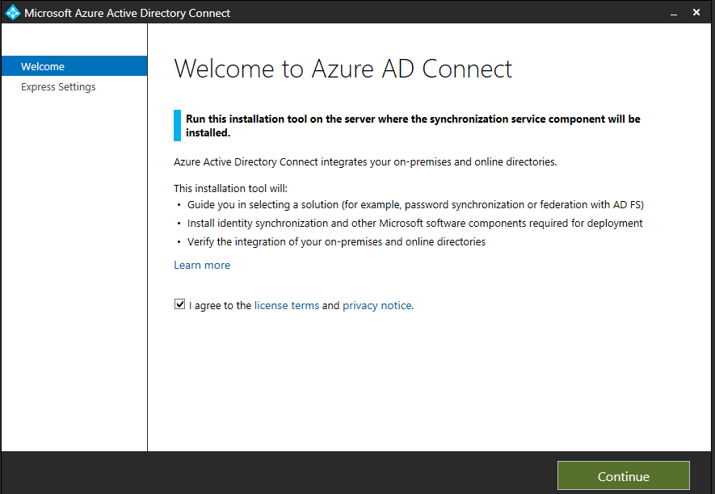Close the Azure AD Connect installer
This screenshot has height=494, width=715.
pyautogui.click(x=696, y=12)
